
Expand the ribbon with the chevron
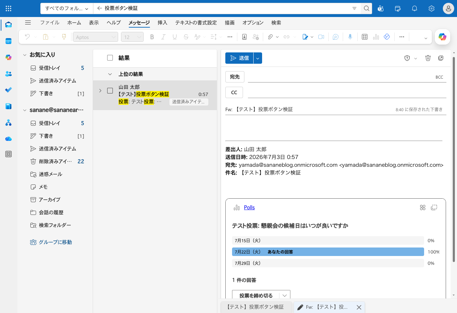(426, 38)
